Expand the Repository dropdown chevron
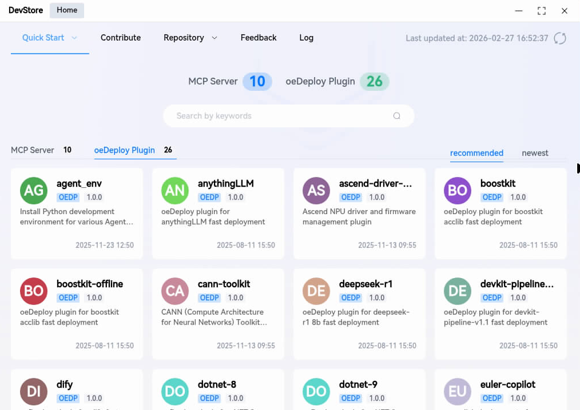The width and height of the screenshot is (580, 410). coord(214,38)
